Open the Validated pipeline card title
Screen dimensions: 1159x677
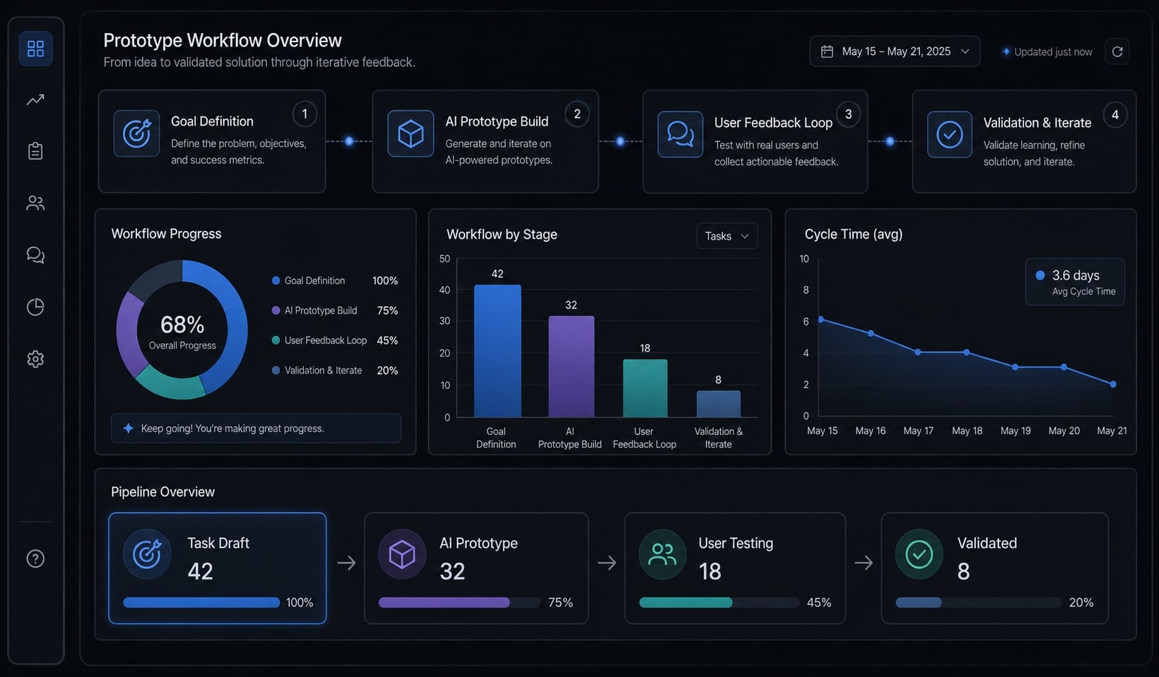coord(987,543)
